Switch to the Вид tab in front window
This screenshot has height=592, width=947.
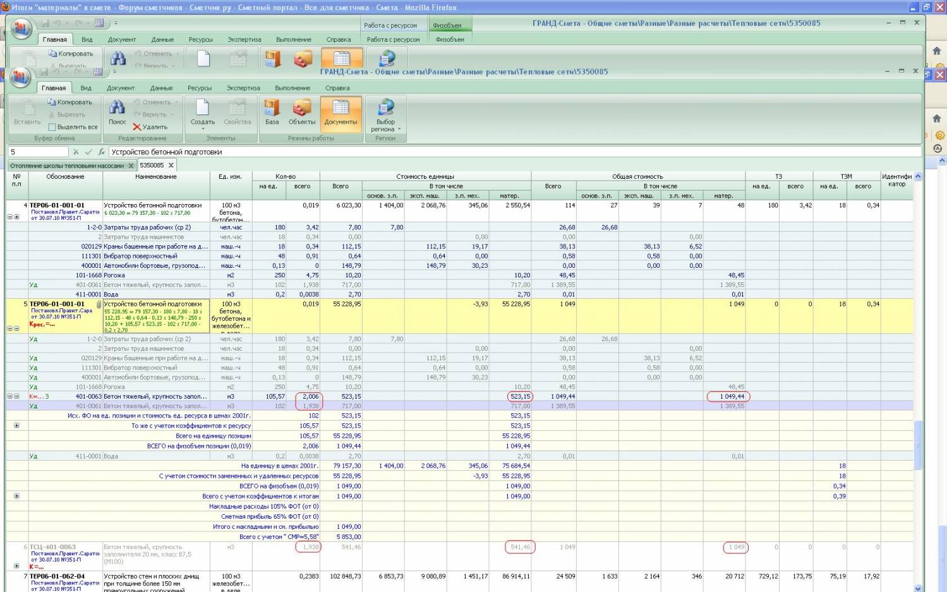[86, 88]
